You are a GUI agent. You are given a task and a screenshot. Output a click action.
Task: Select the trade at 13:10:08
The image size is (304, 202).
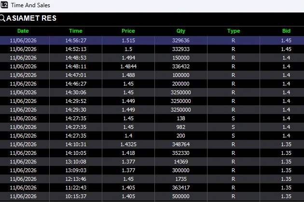[152, 162]
